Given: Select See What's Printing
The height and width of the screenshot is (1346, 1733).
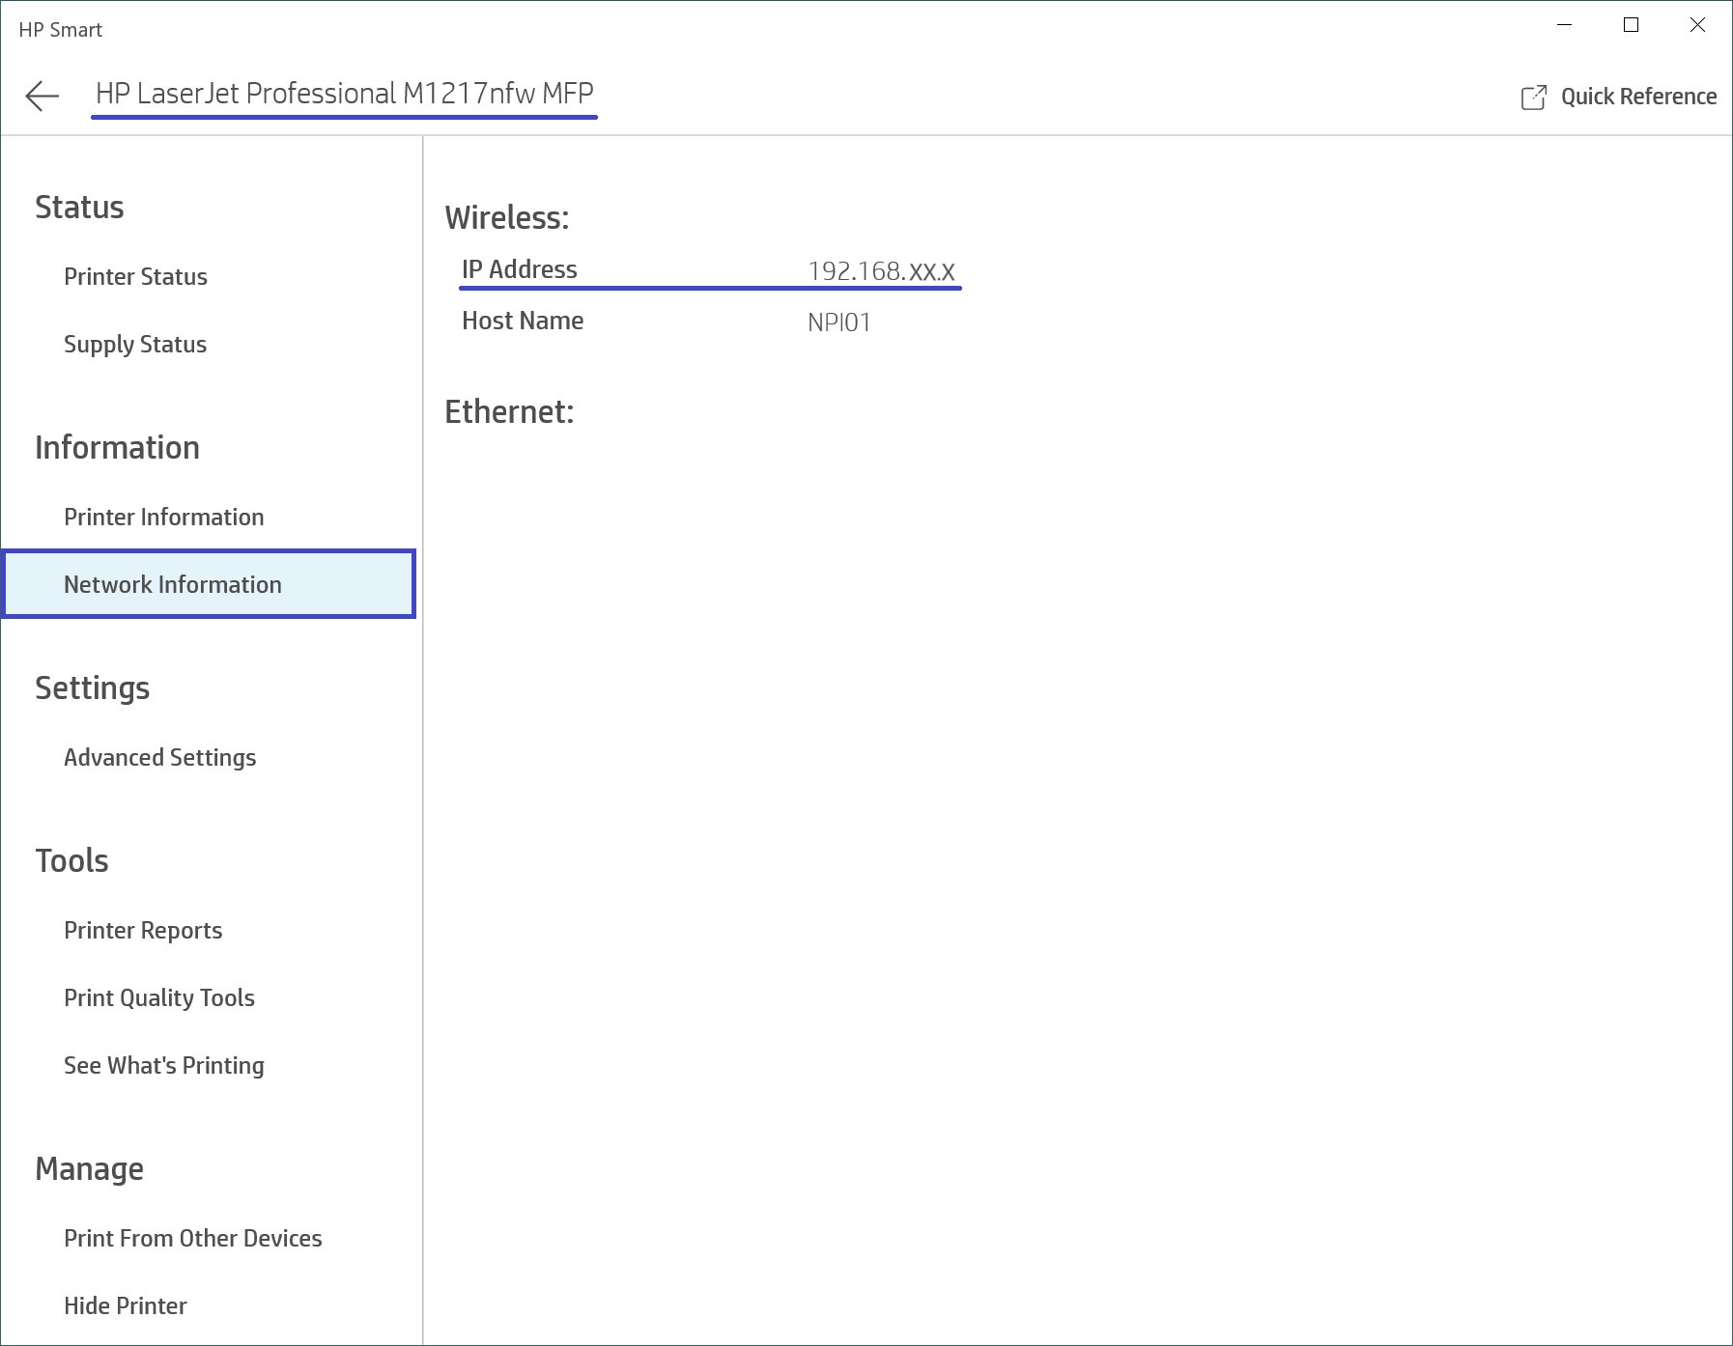Looking at the screenshot, I should pos(163,1066).
